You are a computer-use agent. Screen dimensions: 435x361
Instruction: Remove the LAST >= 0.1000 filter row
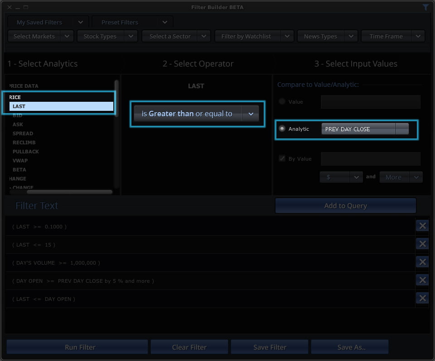point(422,226)
